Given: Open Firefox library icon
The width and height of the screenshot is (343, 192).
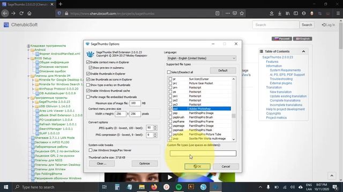Looking at the screenshot, I should tap(288, 13).
